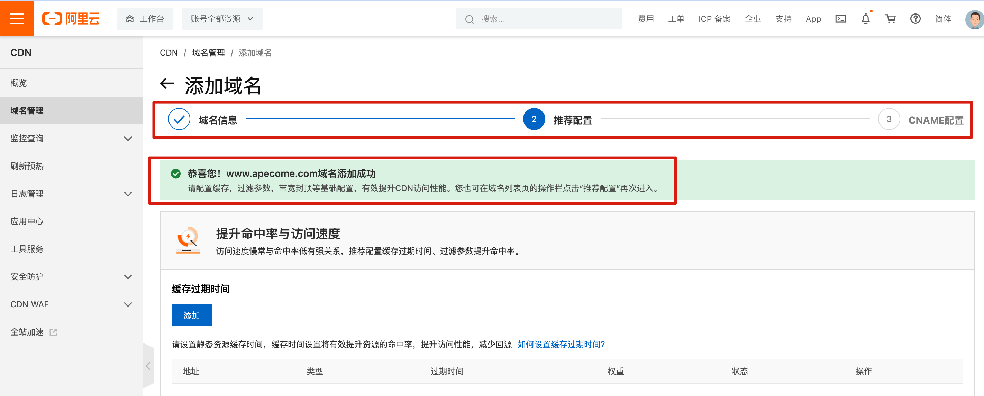Click the blue 添加 button
The width and height of the screenshot is (984, 396).
191,315
